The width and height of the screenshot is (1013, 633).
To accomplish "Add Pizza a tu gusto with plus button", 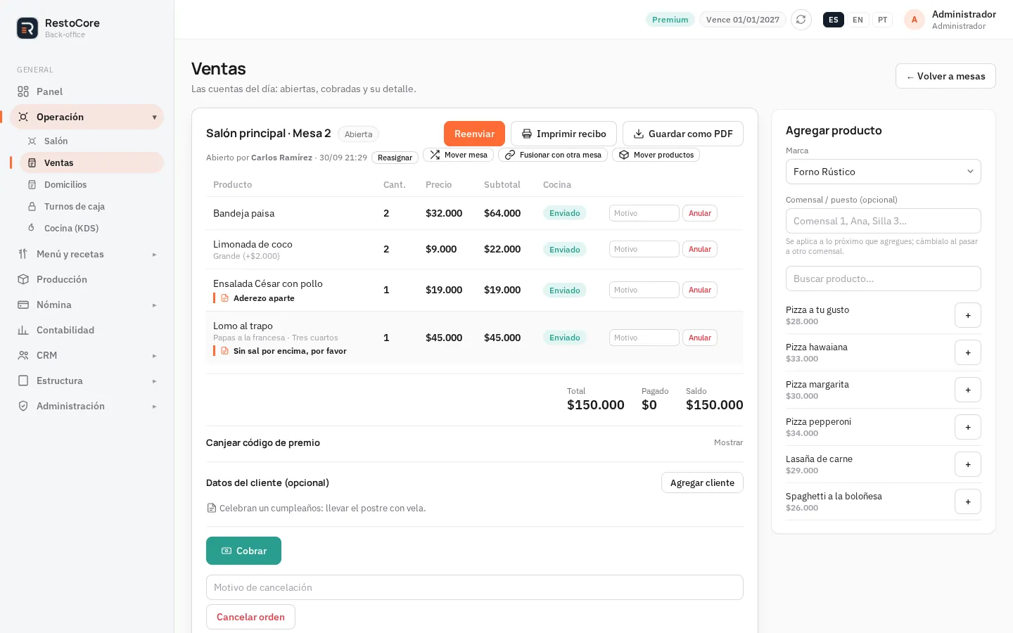I will click(x=968, y=315).
